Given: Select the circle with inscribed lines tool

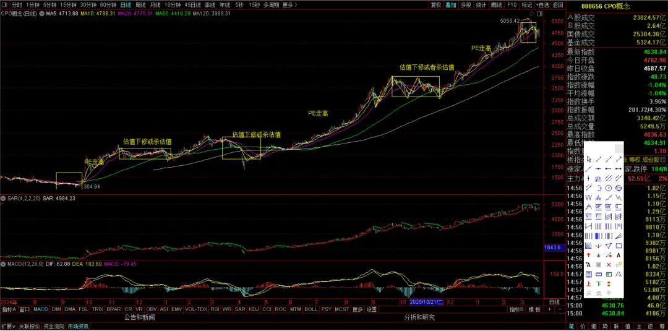Looking at the screenshot, I should (619, 188).
